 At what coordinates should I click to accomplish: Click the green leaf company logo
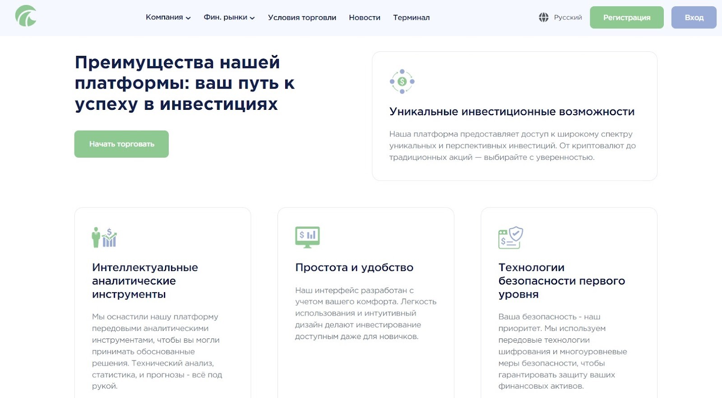point(26,16)
